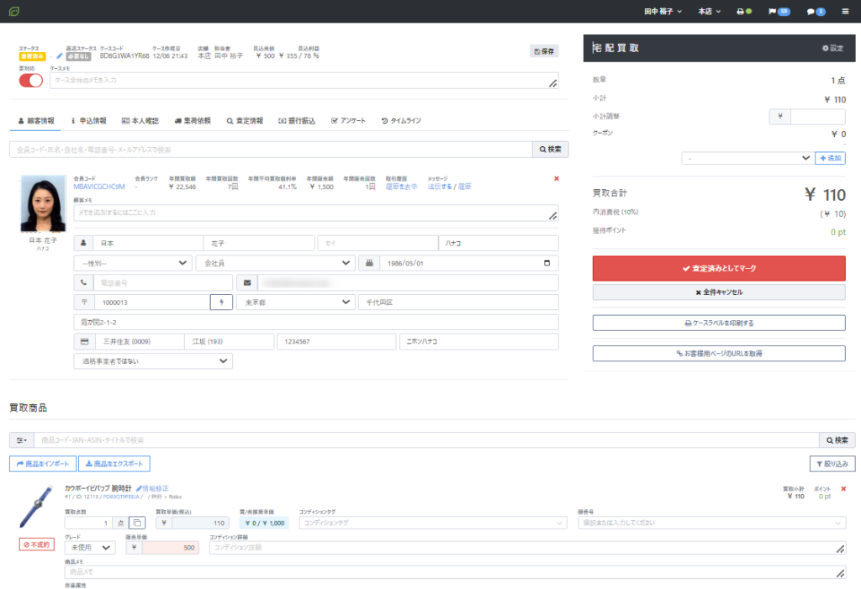Open the filter options icon beside product search
861x589 pixels.
click(x=21, y=440)
